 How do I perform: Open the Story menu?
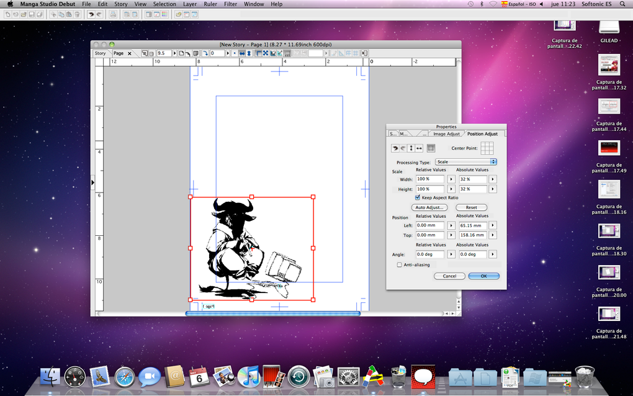(121, 4)
